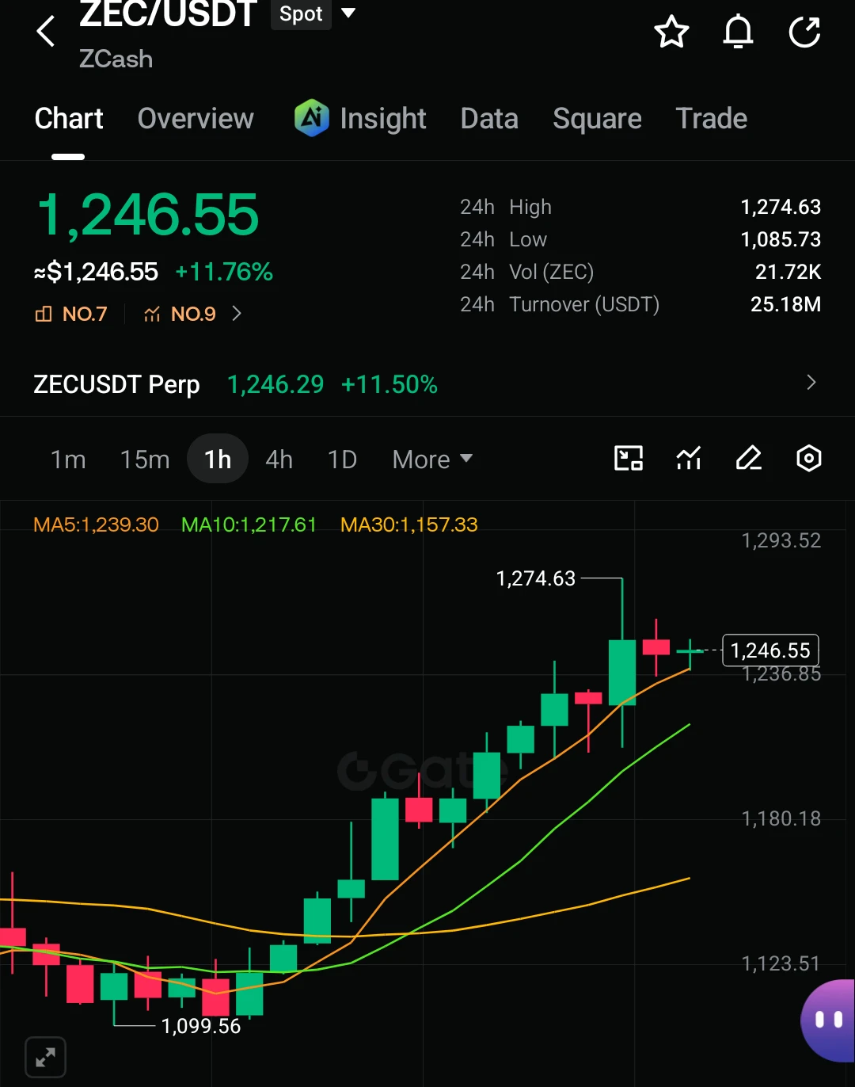Image resolution: width=855 pixels, height=1087 pixels.
Task: Tap the share icon
Action: click(x=804, y=32)
